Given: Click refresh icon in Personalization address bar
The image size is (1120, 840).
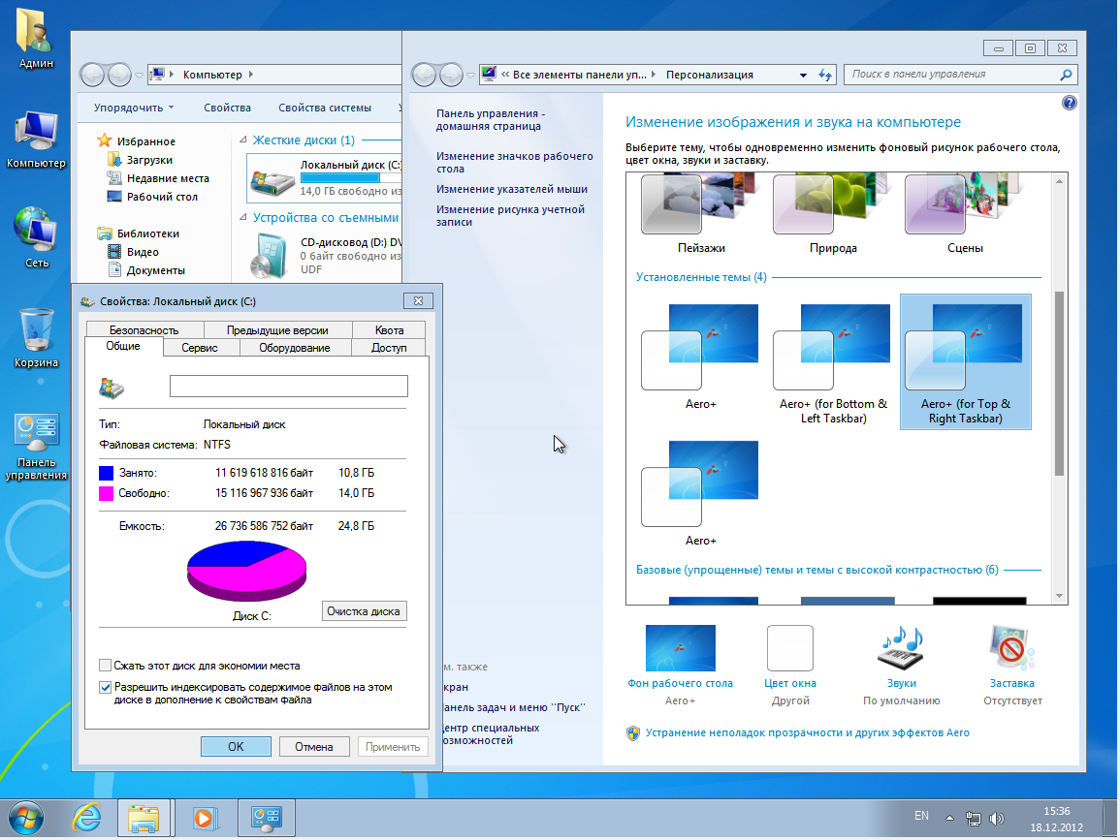Looking at the screenshot, I should [825, 75].
